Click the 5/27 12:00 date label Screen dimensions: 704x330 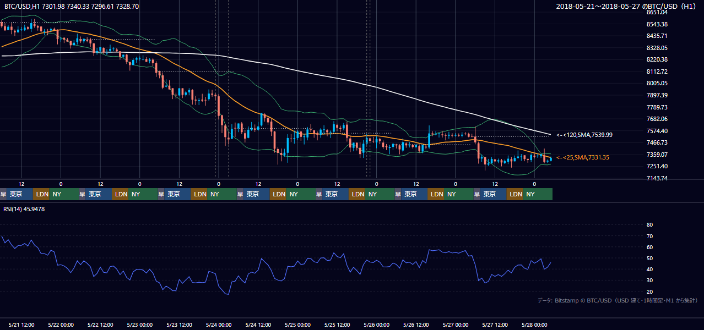(x=495, y=325)
